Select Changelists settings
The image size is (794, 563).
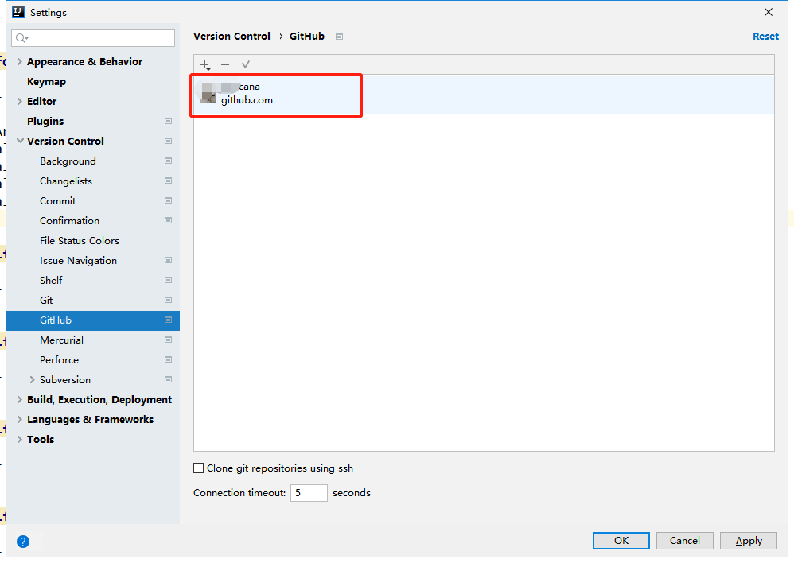coord(66,181)
